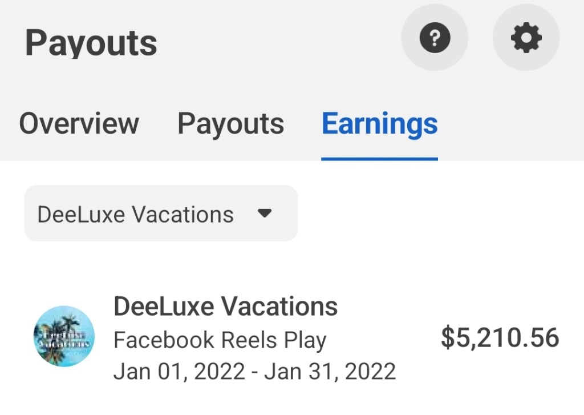Click the Jan 01, 2022 start date
Viewport: 584px width, 415px height.
click(180, 372)
